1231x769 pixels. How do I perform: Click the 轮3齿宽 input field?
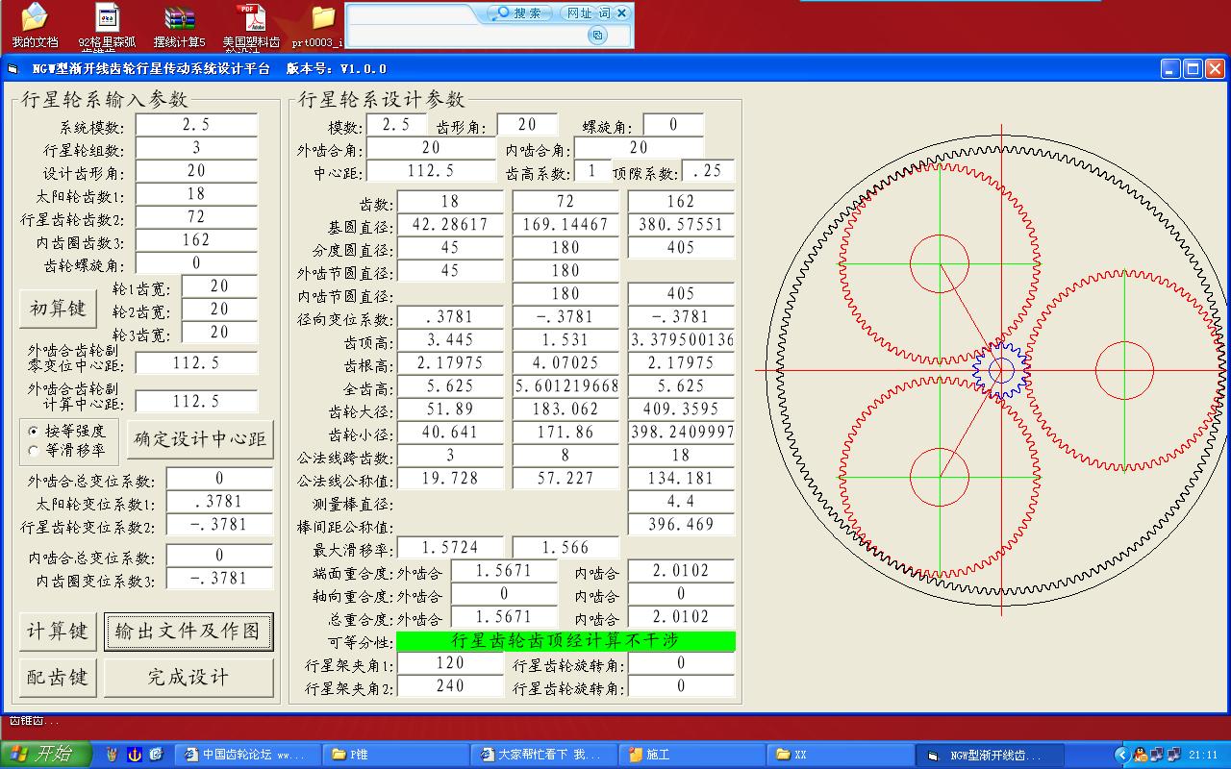[x=219, y=333]
